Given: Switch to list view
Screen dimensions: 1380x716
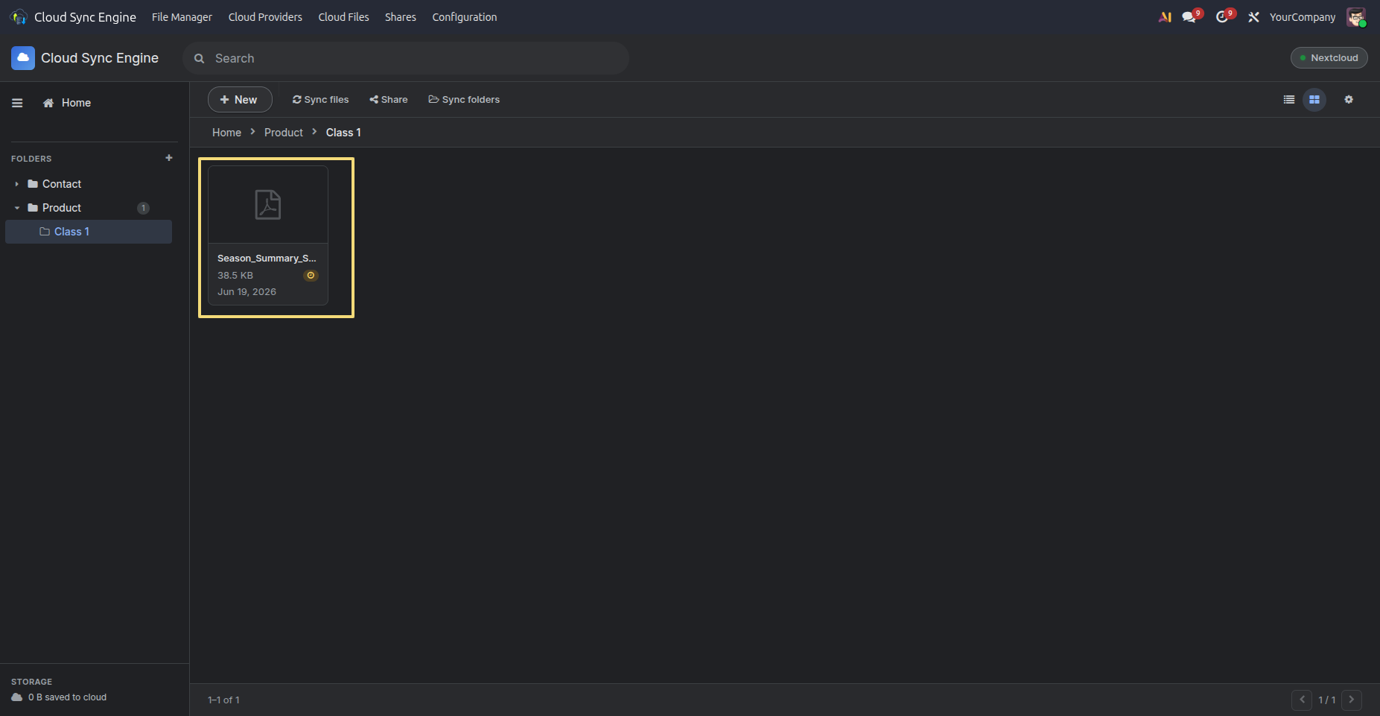Looking at the screenshot, I should [x=1289, y=100].
